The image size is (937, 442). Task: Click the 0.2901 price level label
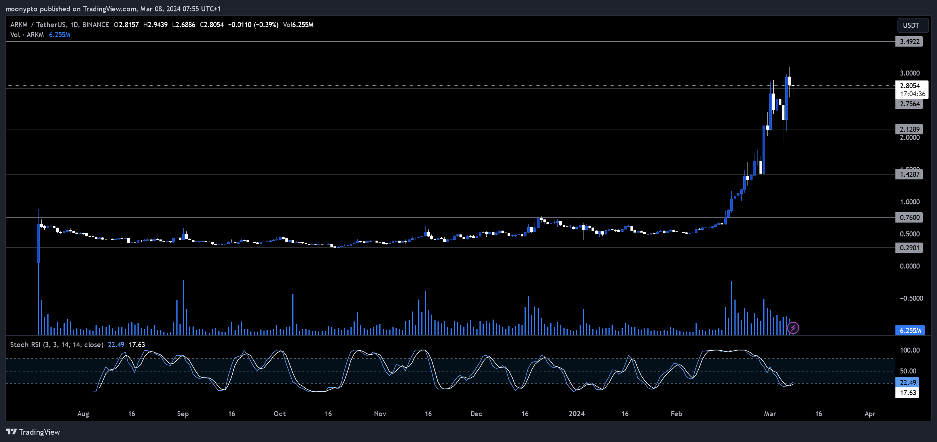(909, 248)
